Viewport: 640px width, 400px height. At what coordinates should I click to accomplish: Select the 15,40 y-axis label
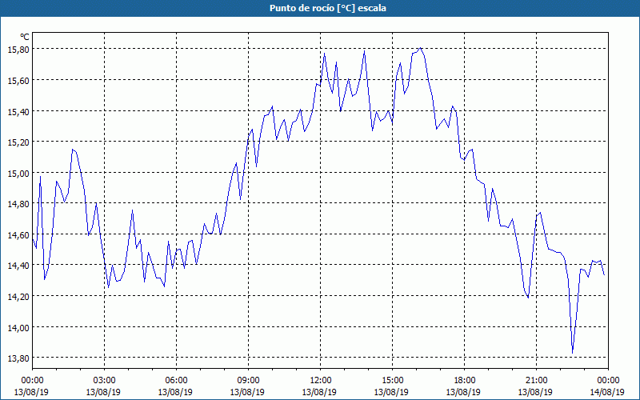[x=18, y=111]
